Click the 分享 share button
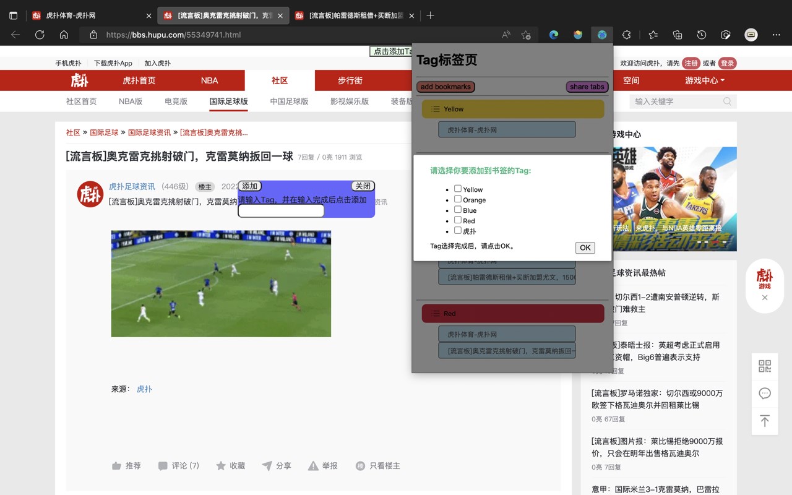792x495 pixels. point(277,466)
